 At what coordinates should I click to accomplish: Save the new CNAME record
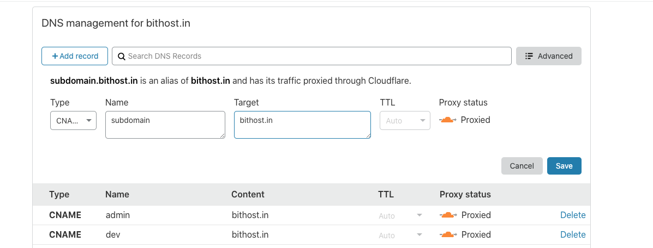pyautogui.click(x=564, y=166)
